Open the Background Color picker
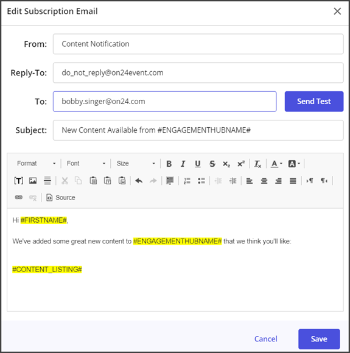Screen dimensions: 350x353 point(294,164)
